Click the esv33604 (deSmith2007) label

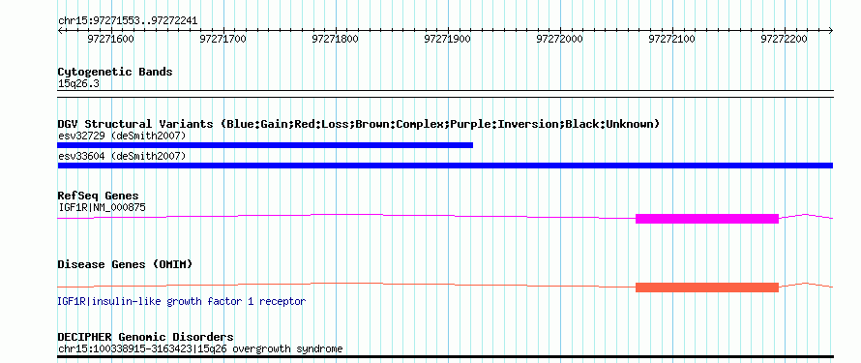pyautogui.click(x=122, y=157)
